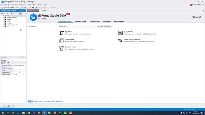205x115 pixels.
Task: Click the Query Builder link text
Action: pos(70,39)
